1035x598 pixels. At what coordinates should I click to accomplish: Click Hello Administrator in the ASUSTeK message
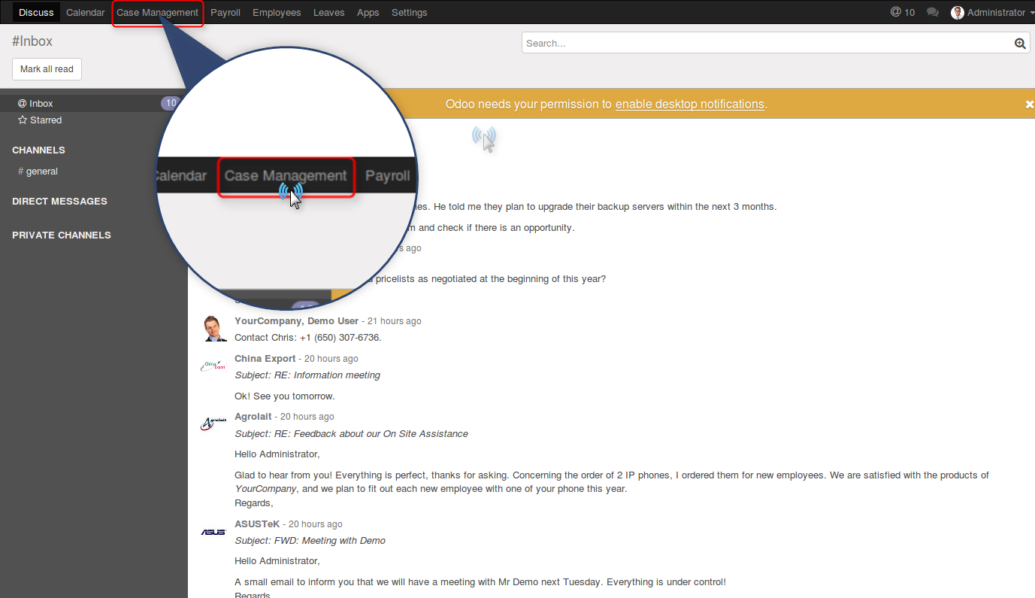point(277,561)
